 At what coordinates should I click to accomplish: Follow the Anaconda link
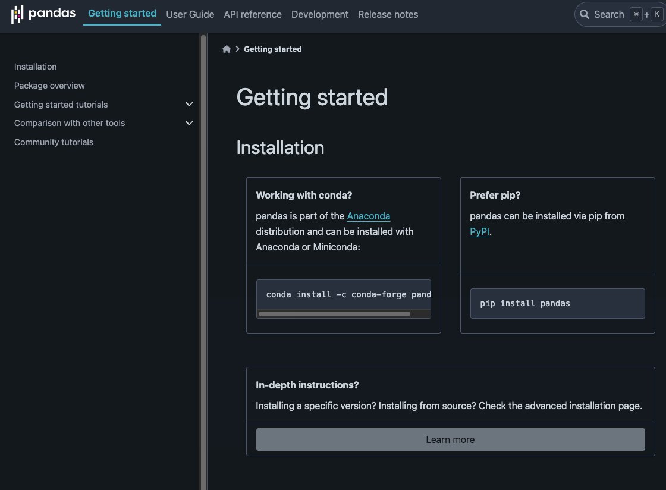[368, 216]
